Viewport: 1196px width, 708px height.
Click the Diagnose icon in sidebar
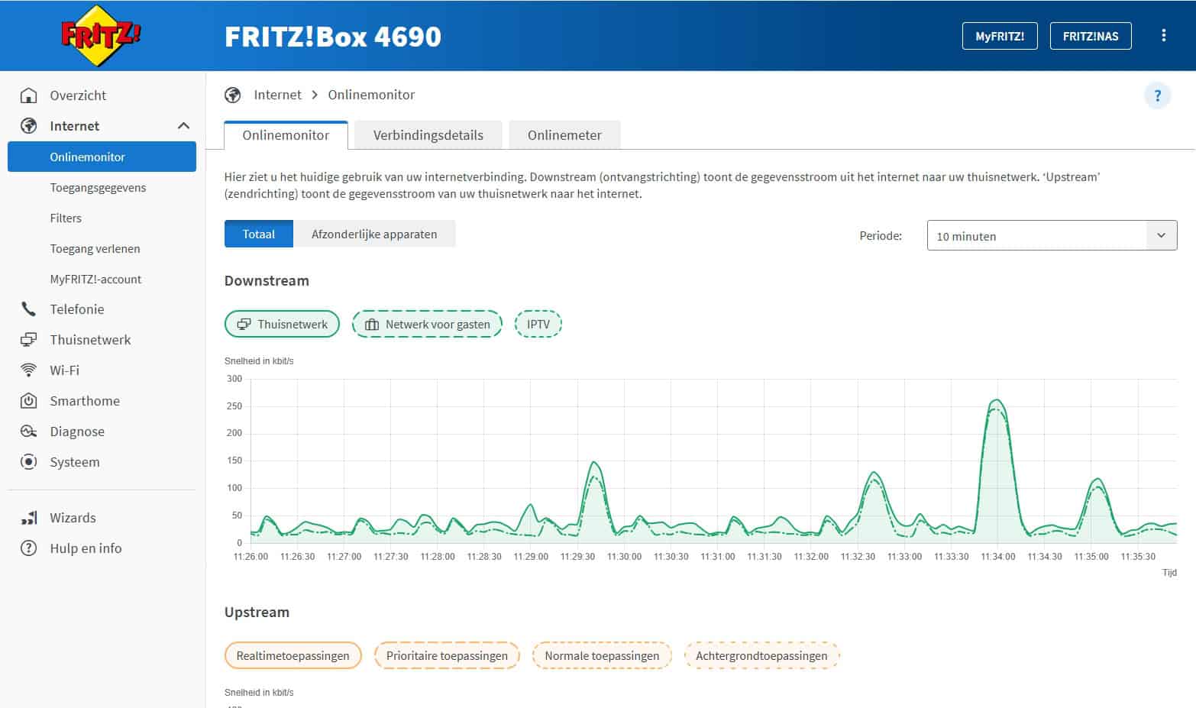coord(28,432)
